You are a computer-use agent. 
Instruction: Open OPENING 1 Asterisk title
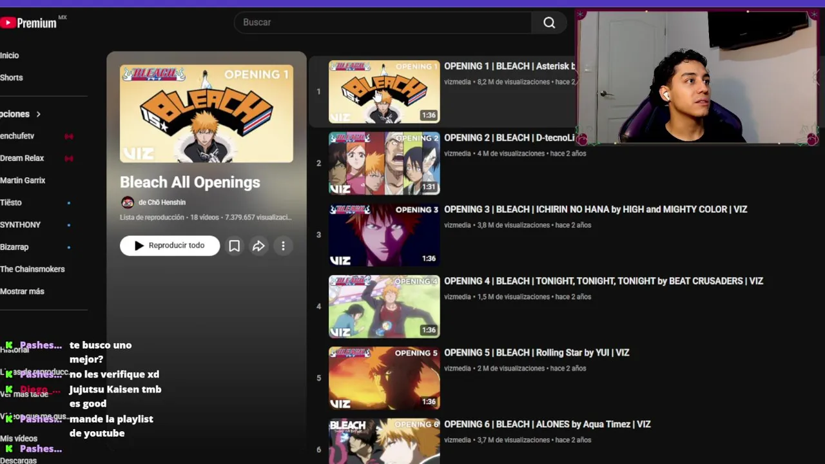[509, 66]
